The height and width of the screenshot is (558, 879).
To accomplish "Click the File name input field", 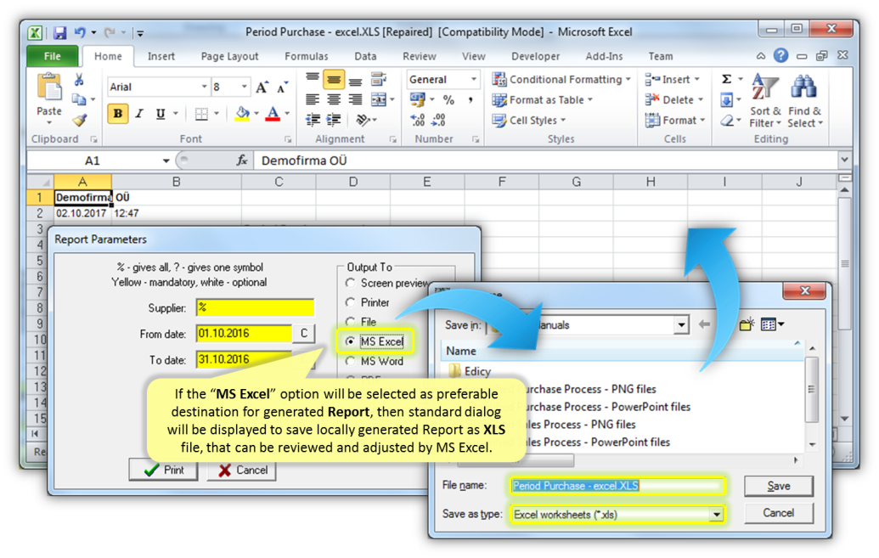I will (617, 486).
